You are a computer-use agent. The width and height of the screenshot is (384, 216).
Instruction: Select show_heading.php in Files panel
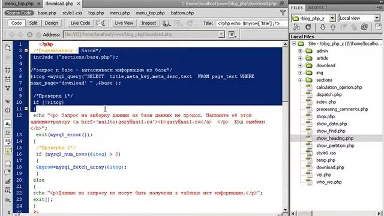[x=335, y=139]
